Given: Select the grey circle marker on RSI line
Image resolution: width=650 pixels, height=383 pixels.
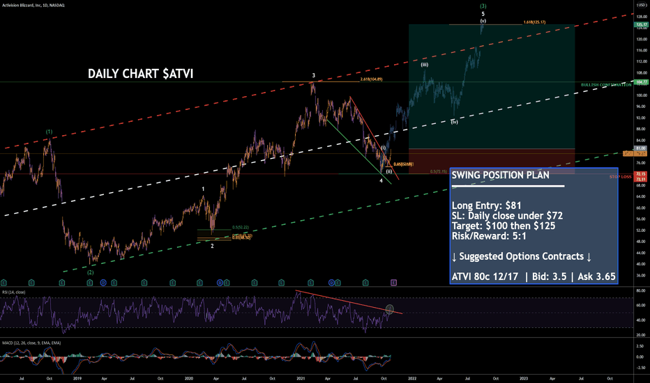Looking at the screenshot, I should [x=389, y=309].
